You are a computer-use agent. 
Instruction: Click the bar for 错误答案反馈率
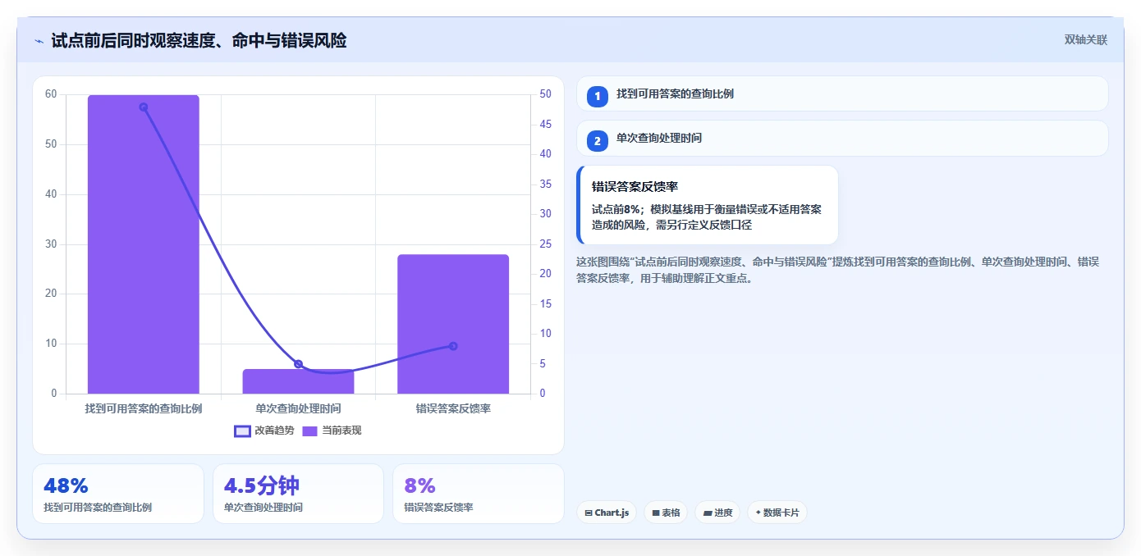tap(453, 324)
